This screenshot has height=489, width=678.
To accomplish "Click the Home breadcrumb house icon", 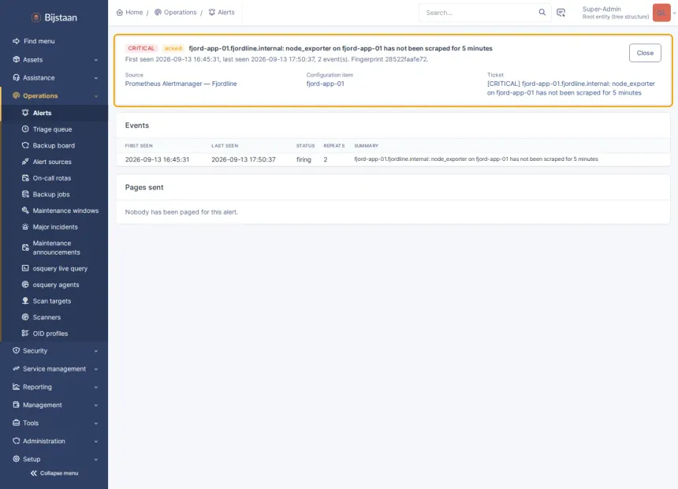I will (120, 12).
